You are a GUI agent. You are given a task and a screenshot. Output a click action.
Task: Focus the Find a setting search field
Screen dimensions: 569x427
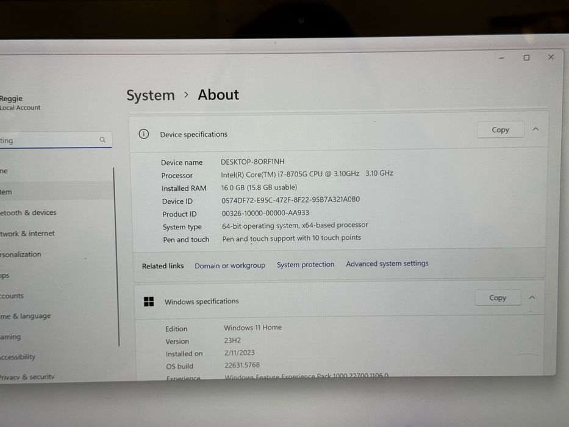tap(55, 140)
